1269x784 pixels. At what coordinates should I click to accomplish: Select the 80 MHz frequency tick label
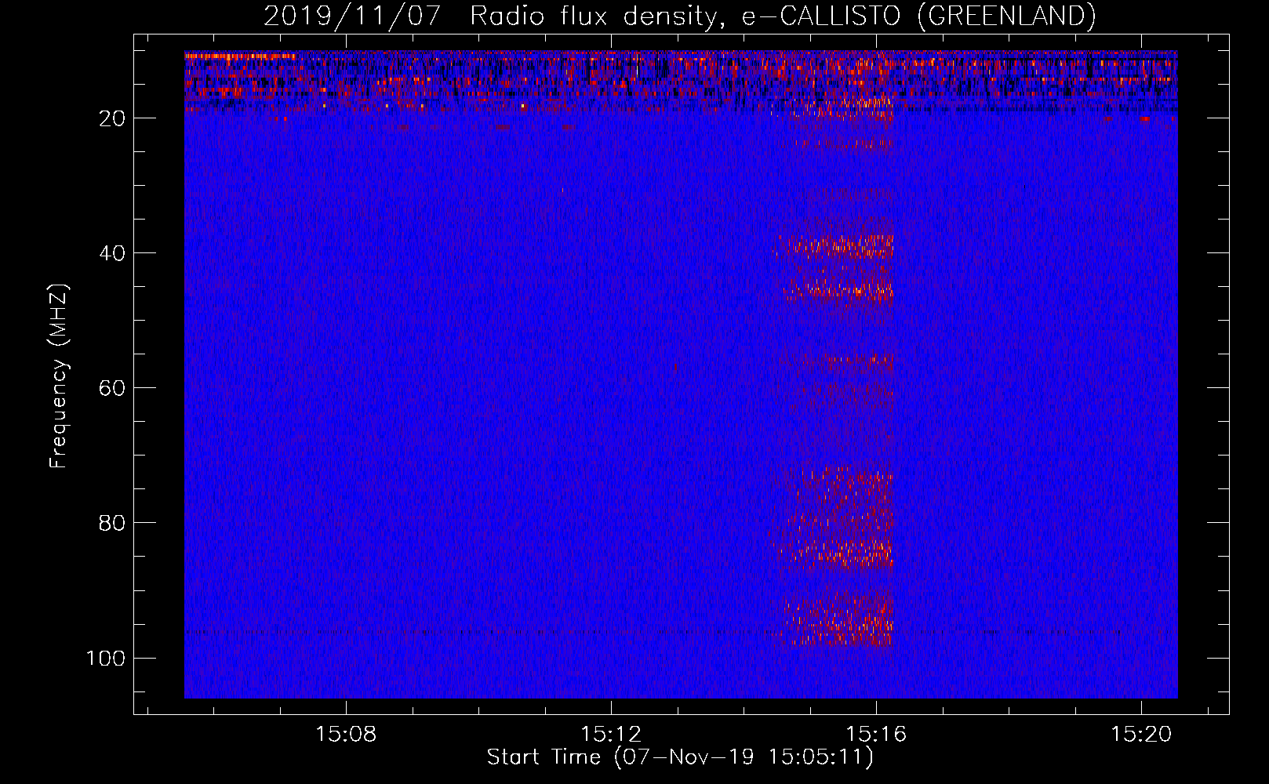pyautogui.click(x=111, y=523)
